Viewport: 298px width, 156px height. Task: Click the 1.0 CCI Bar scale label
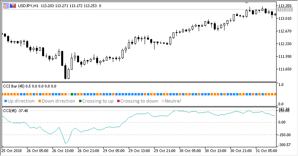(281, 85)
